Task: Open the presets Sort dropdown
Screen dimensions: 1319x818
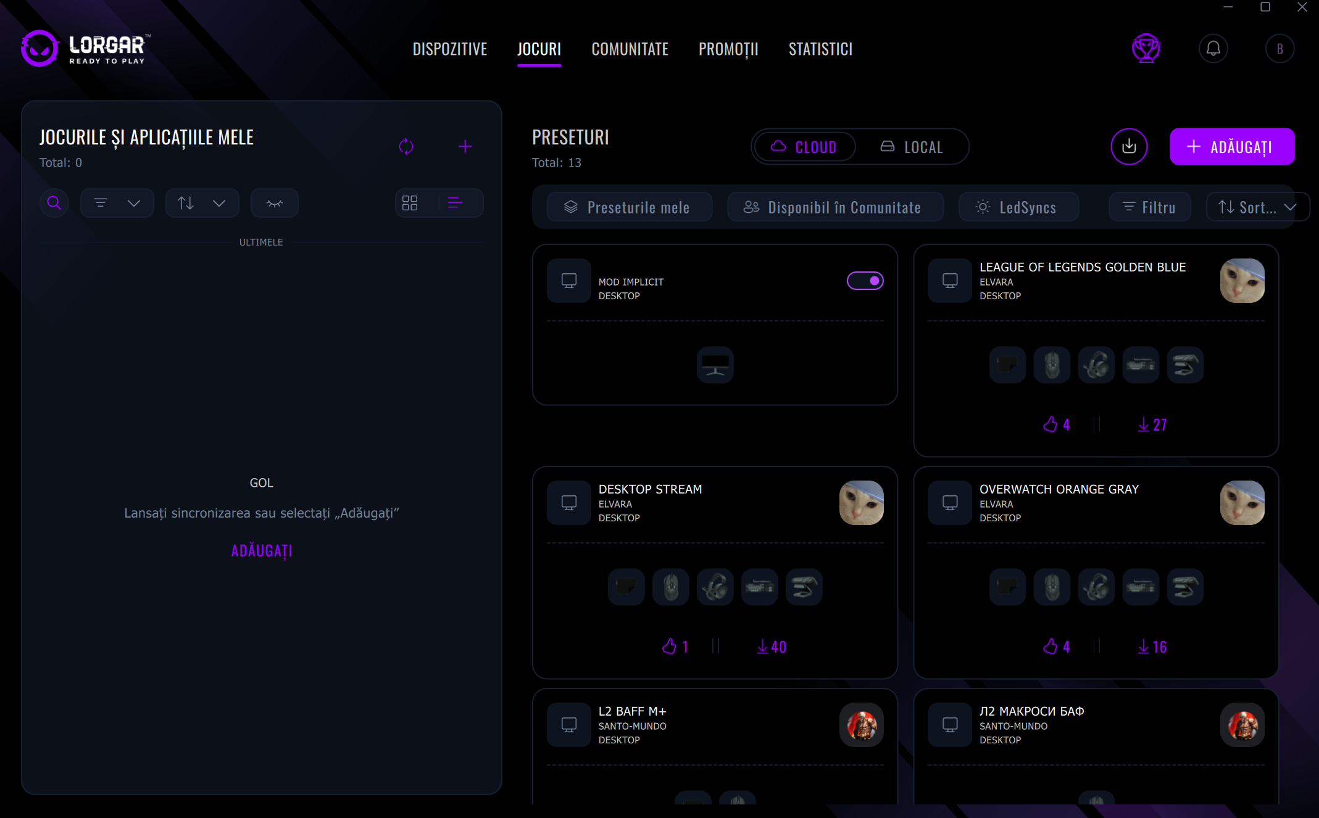Action: coord(1257,207)
